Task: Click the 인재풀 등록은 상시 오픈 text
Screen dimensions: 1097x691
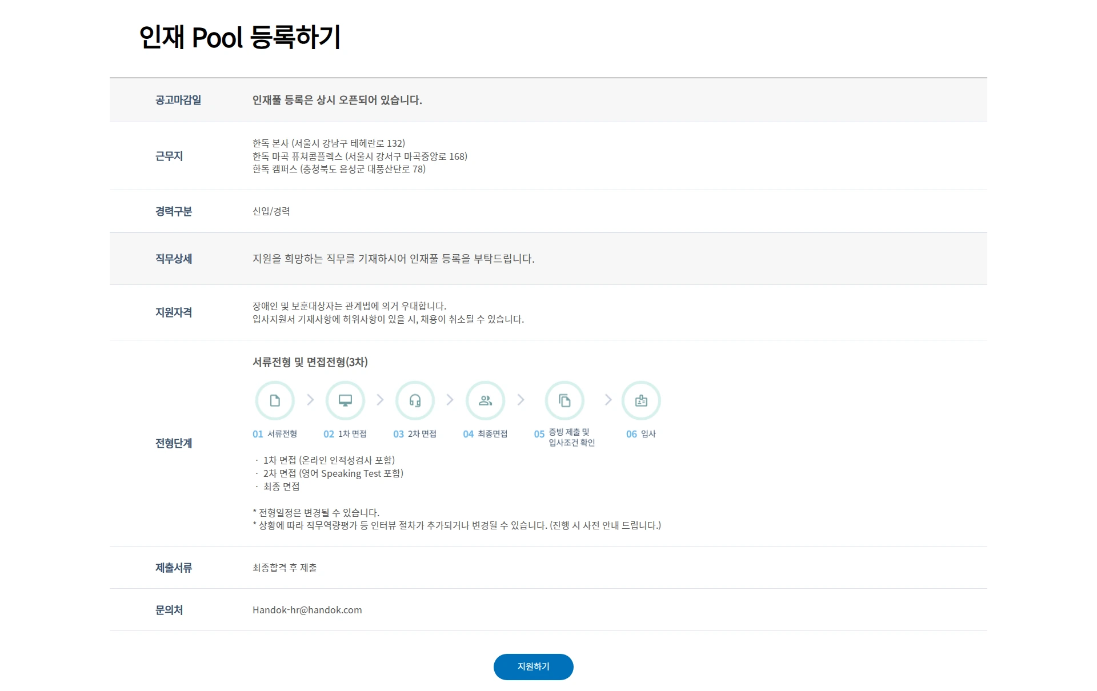Action: 337,100
